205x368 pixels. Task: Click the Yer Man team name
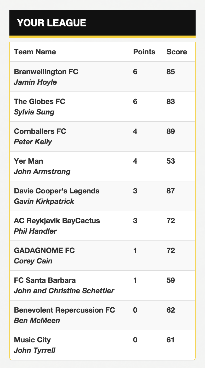[x=29, y=161]
